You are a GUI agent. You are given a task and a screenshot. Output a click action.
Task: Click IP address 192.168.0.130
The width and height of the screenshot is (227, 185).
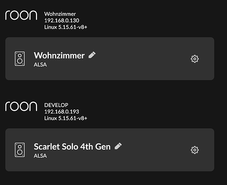pos(62,21)
